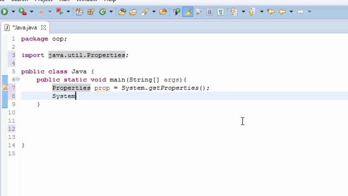
Task: Click the greyed-out red stop square icon
Action: coord(41,11)
